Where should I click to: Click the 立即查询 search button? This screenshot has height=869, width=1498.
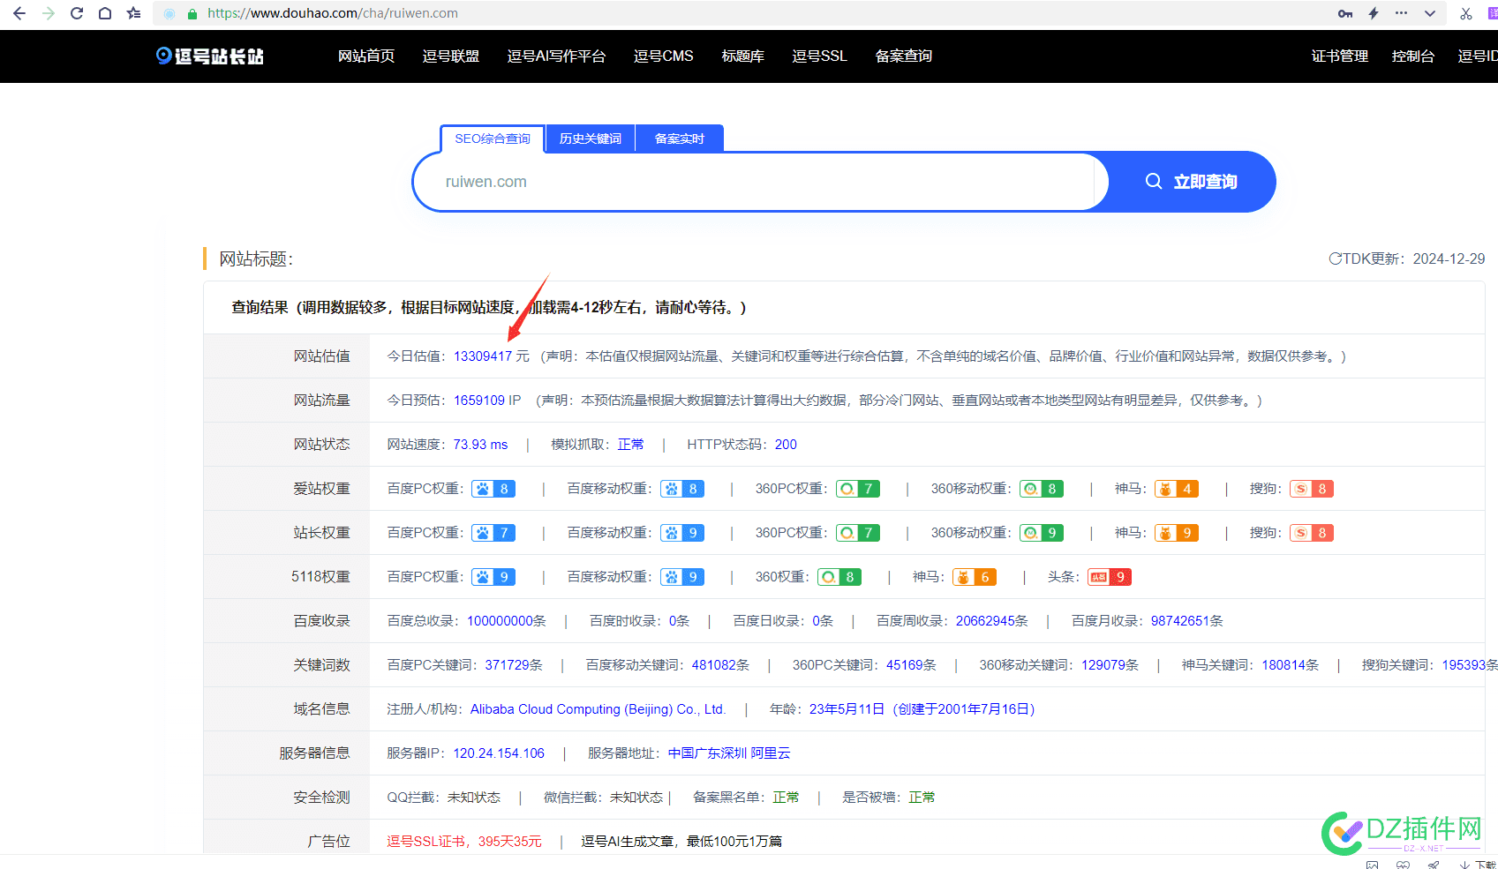[x=1190, y=182]
